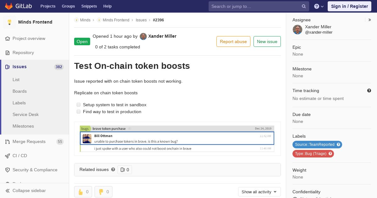Toggle 'Setup system to test in sandbox' checkbox

79,105
